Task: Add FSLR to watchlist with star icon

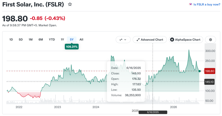Action: [70, 4]
